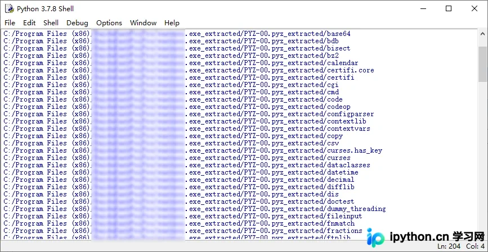Open the Shell menu
The image size is (488, 252).
51,23
